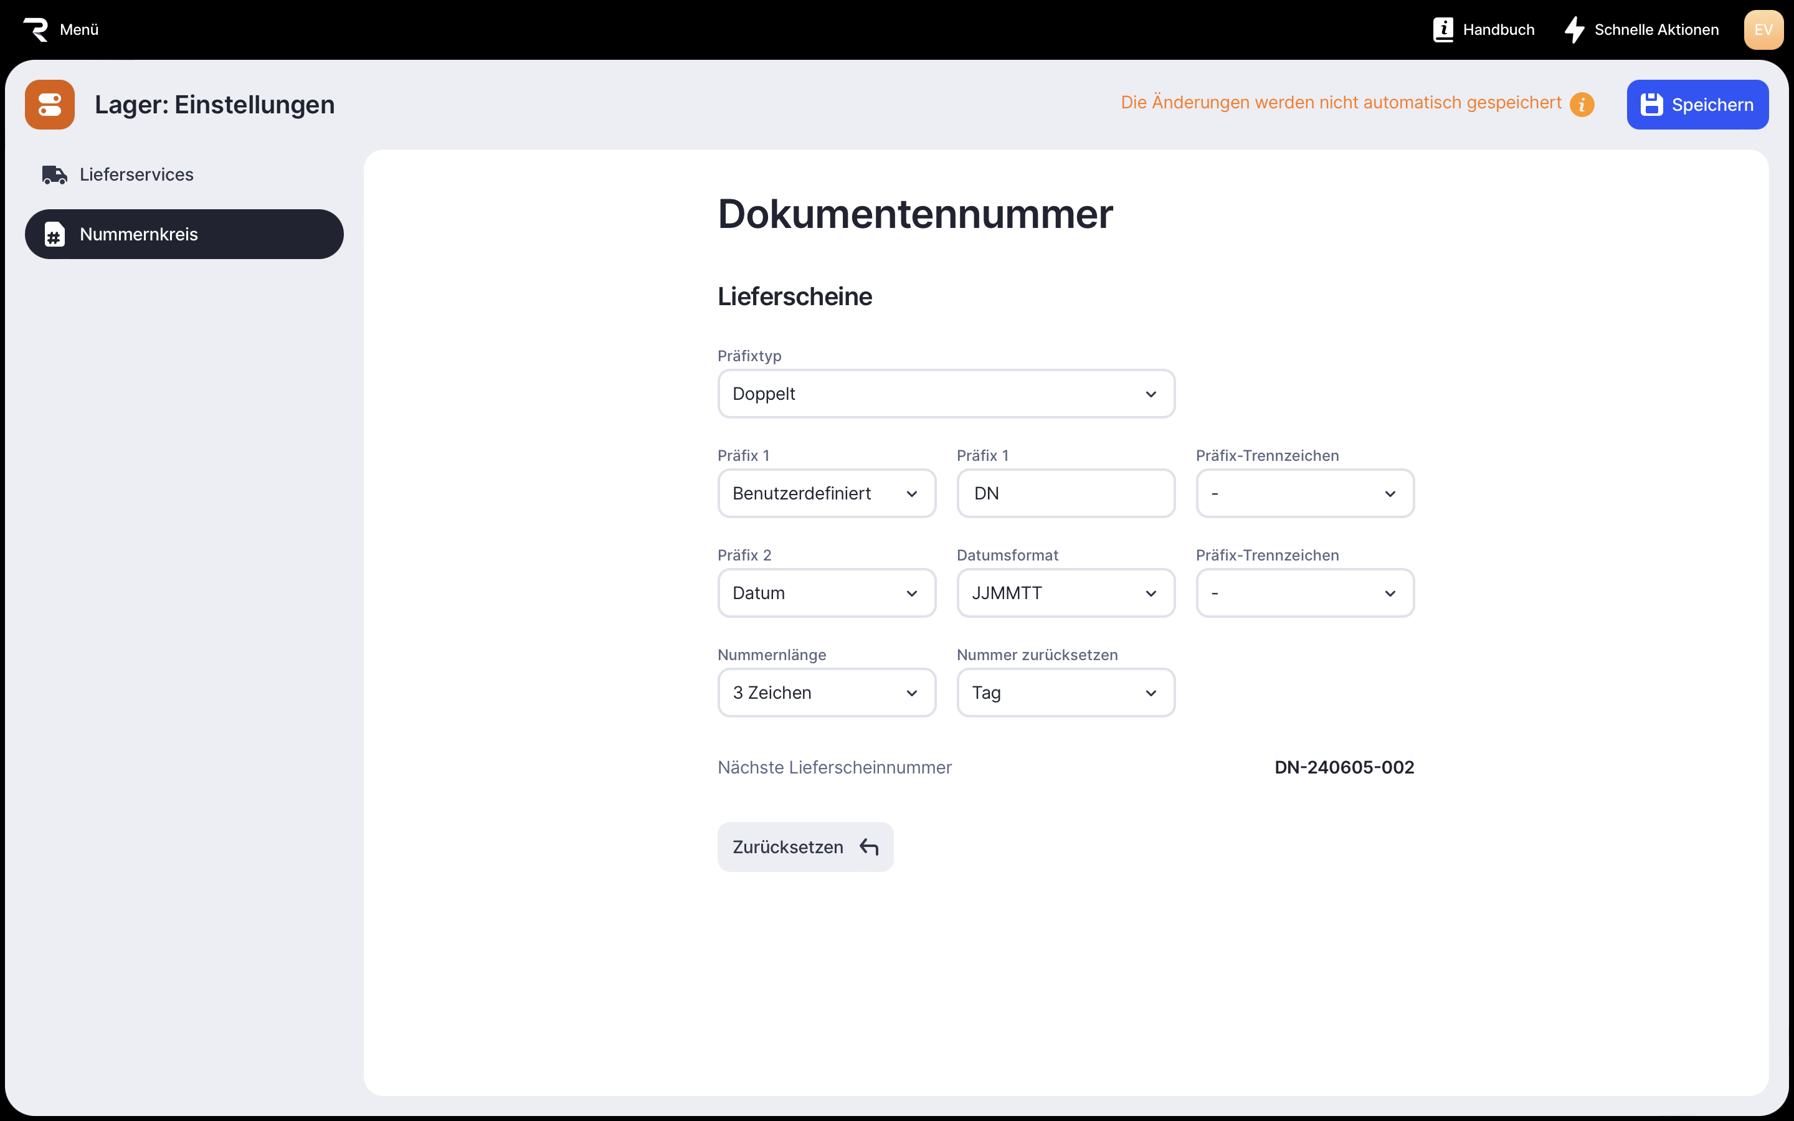Select the Lieferservices sidebar item
Viewport: 1794px width, 1121px height.
click(136, 175)
